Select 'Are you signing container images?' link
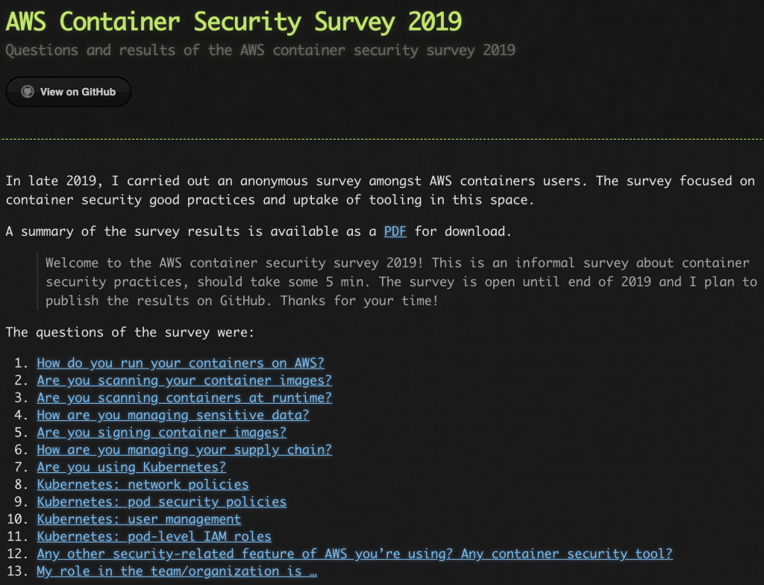The image size is (764, 585). point(162,433)
